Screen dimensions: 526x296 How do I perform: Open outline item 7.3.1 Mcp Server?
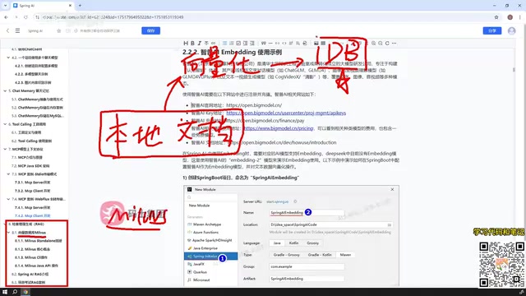pos(33,183)
